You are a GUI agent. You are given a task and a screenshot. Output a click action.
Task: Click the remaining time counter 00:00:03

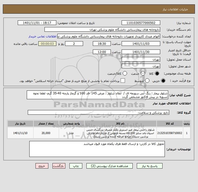[47, 44]
